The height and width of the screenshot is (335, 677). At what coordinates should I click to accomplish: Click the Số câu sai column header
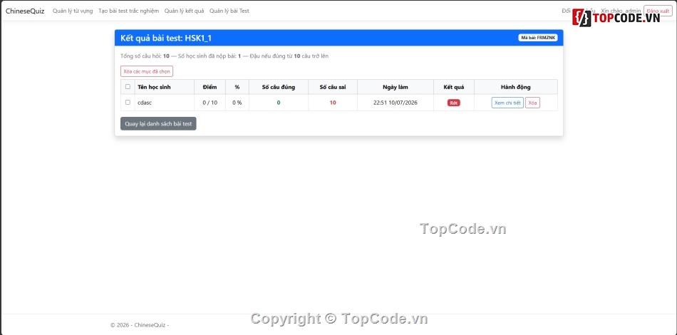pyautogui.click(x=333, y=87)
